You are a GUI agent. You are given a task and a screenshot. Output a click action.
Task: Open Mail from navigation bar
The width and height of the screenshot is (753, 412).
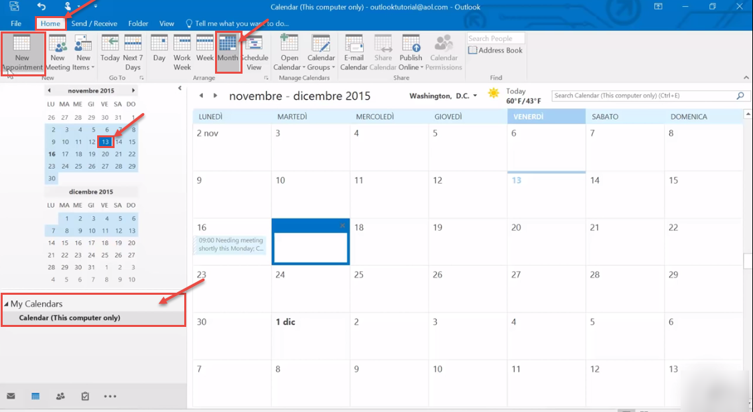(x=11, y=396)
